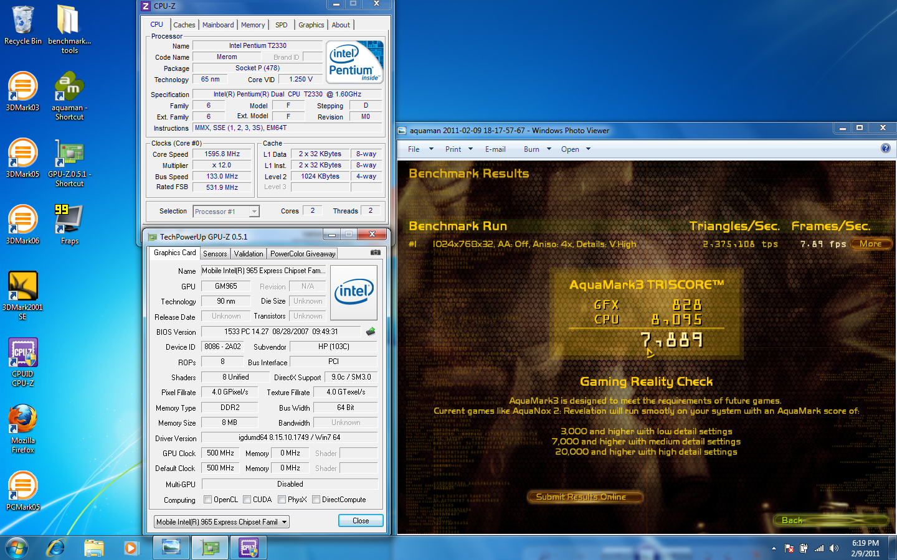Click the network signal tray icon

click(x=819, y=548)
